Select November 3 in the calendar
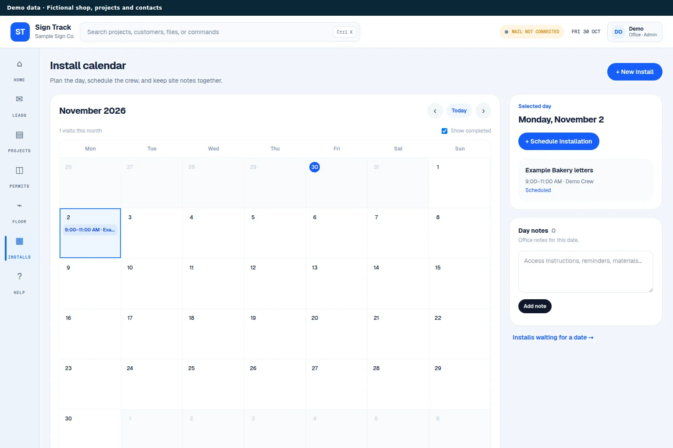Image resolution: width=673 pixels, height=448 pixels. [152, 233]
